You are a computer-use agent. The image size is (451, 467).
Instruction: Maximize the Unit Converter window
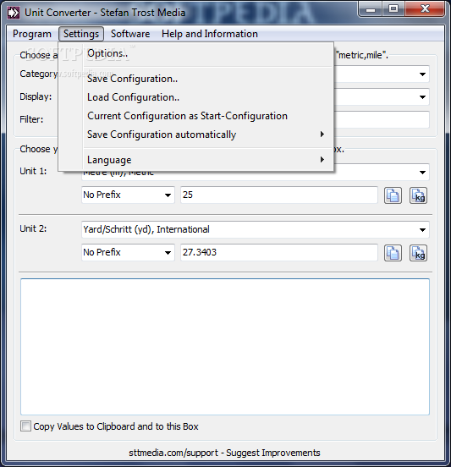point(393,9)
